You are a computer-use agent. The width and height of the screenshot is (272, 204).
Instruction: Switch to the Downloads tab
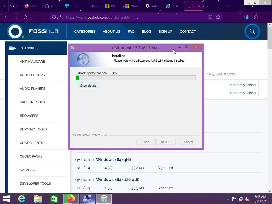click(95, 6)
